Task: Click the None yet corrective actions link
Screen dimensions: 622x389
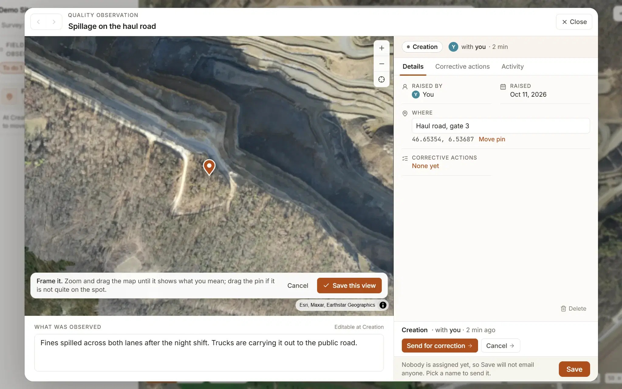Action: coord(425,166)
